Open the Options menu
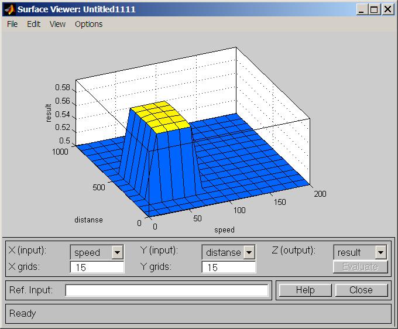 click(88, 24)
